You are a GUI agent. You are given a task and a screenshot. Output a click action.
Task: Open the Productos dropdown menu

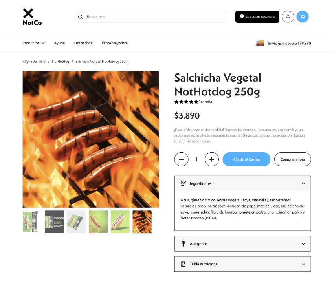(x=33, y=43)
